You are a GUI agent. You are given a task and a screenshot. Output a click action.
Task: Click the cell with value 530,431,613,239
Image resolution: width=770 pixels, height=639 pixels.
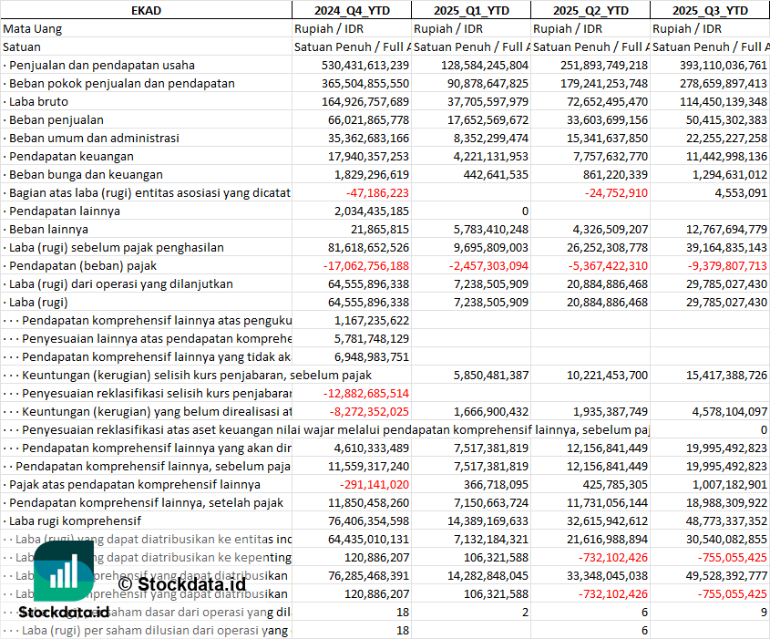365,65
